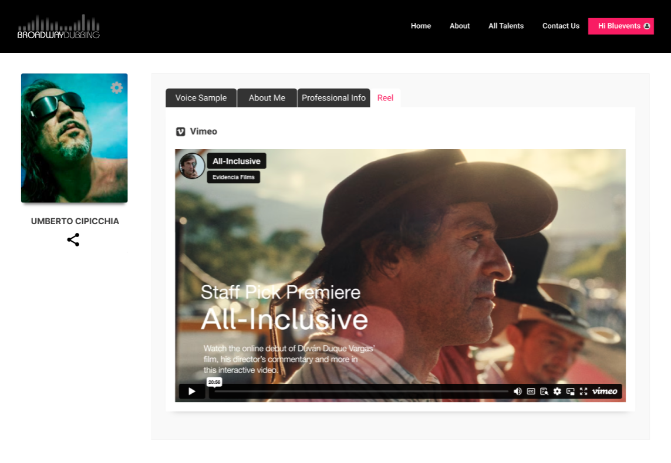Browse All Talents from the navigation
This screenshot has width=671, height=463.
pyautogui.click(x=506, y=26)
